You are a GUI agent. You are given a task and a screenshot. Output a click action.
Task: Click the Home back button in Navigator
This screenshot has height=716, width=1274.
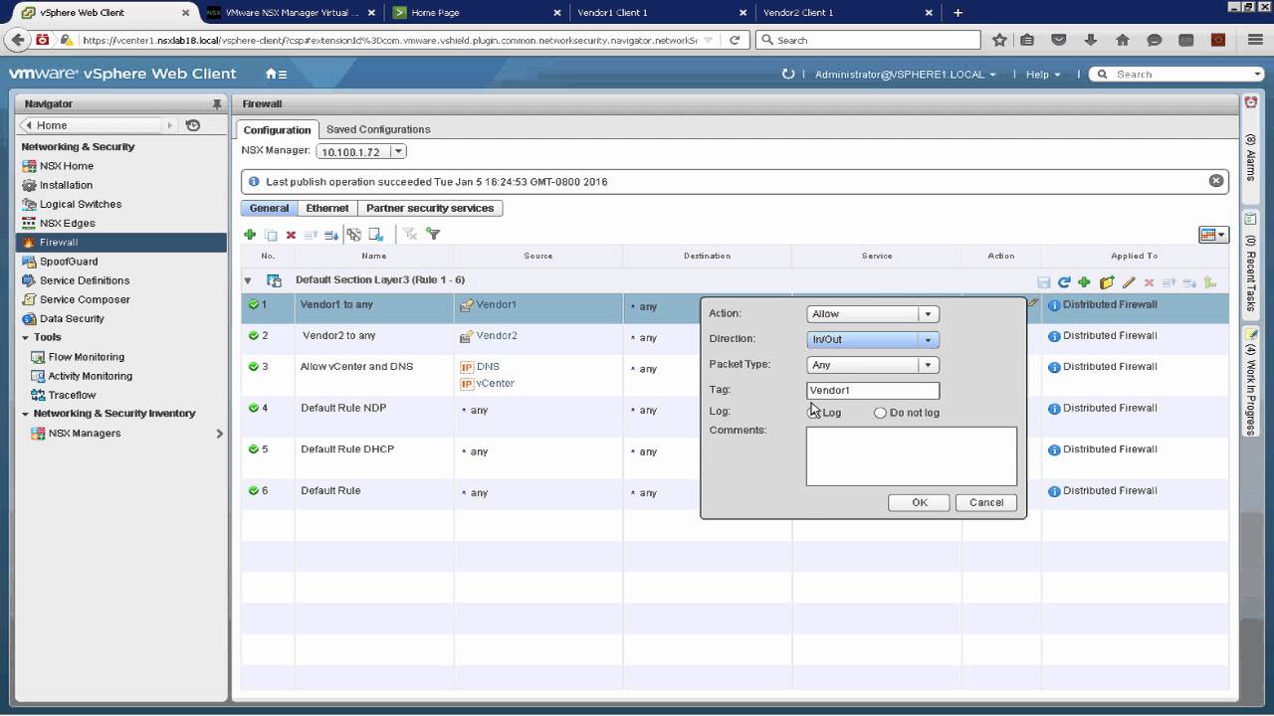click(x=90, y=125)
